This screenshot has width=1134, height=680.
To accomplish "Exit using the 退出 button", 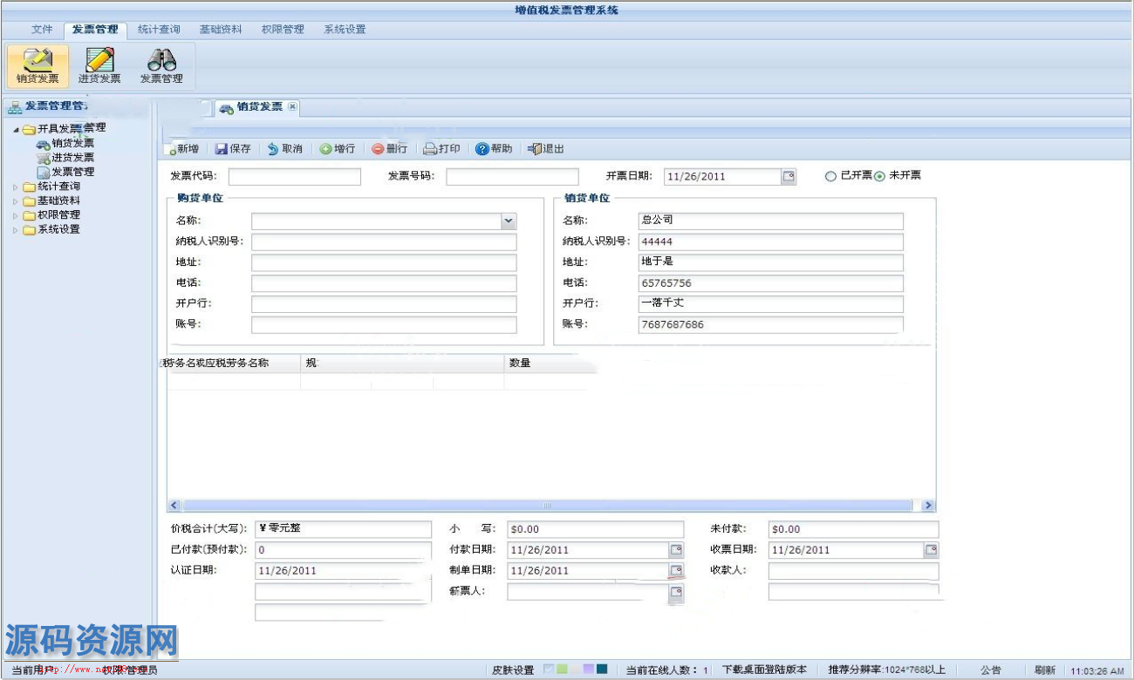I will (547, 149).
